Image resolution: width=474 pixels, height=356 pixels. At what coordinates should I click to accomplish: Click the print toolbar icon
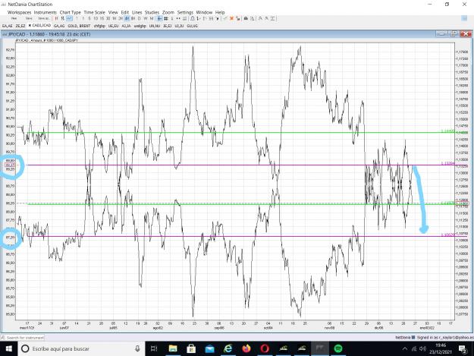pyautogui.click(x=246, y=18)
